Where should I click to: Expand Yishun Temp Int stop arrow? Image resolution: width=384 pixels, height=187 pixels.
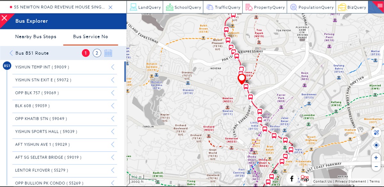113,67
